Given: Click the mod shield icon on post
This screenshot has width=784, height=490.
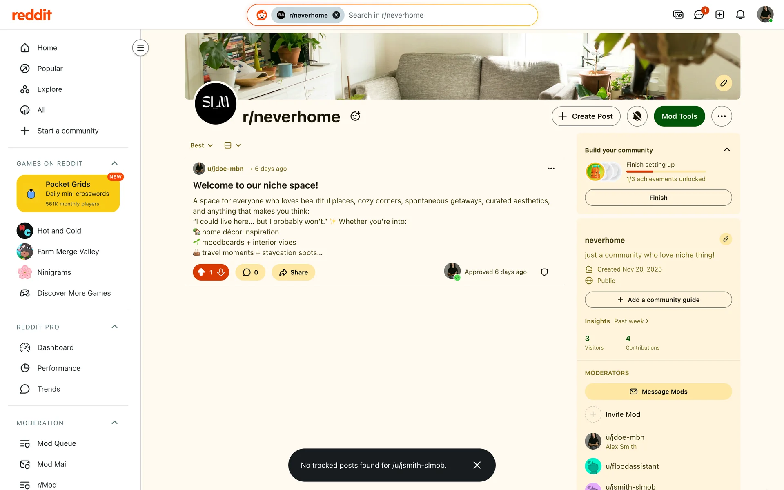Looking at the screenshot, I should (544, 272).
